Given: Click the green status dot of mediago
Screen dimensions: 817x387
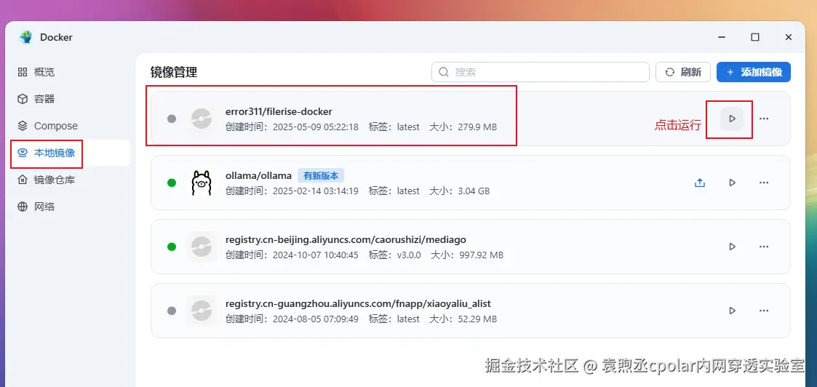Looking at the screenshot, I should pyautogui.click(x=172, y=247).
